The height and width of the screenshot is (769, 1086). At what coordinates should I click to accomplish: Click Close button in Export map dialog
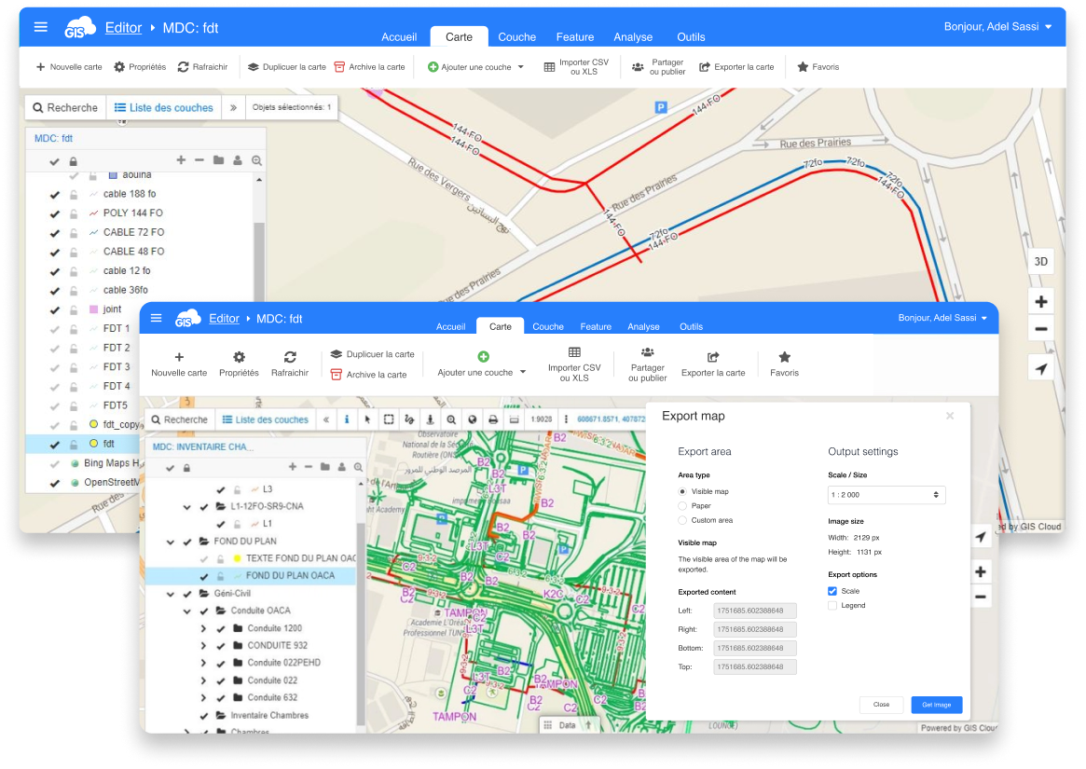pos(881,705)
